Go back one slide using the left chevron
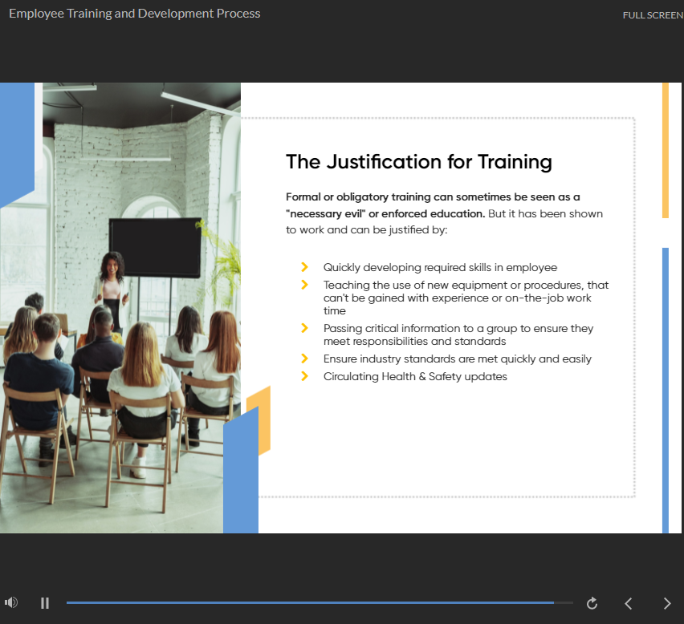 coord(629,602)
